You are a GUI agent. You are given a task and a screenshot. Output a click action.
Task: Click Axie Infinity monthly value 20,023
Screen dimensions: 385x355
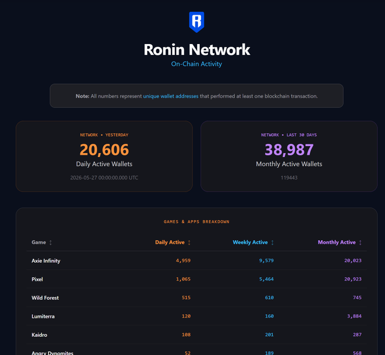[x=353, y=261]
